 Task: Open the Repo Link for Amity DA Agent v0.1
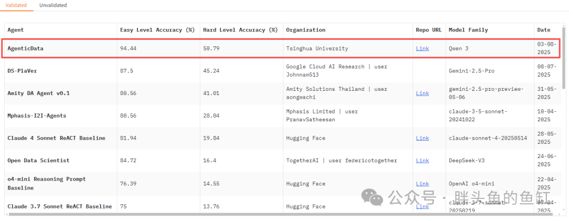[x=423, y=93]
